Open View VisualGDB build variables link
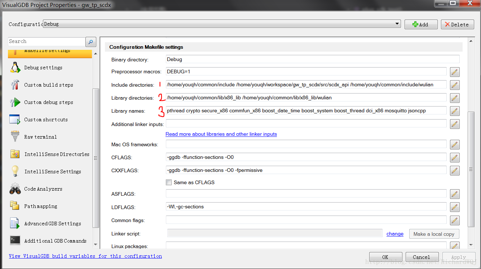Screen dimensions: 481x269 pos(85,256)
